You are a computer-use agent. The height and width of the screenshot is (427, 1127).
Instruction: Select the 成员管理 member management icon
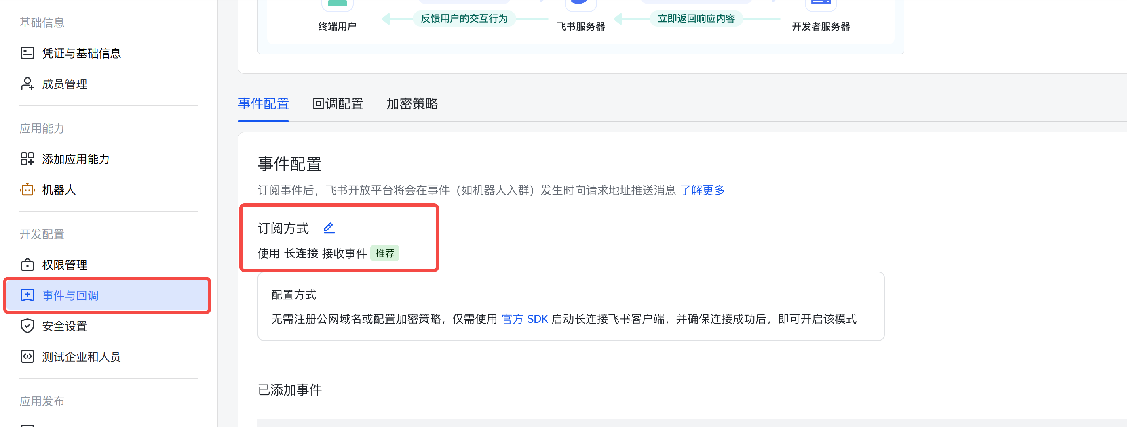(27, 84)
